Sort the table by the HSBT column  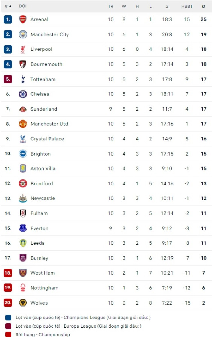coord(187,6)
